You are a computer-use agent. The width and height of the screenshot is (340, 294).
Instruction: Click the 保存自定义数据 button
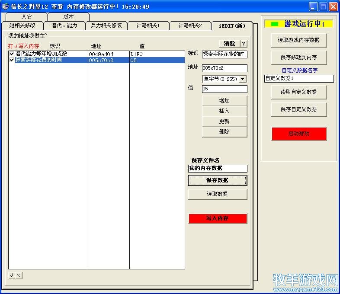299,109
